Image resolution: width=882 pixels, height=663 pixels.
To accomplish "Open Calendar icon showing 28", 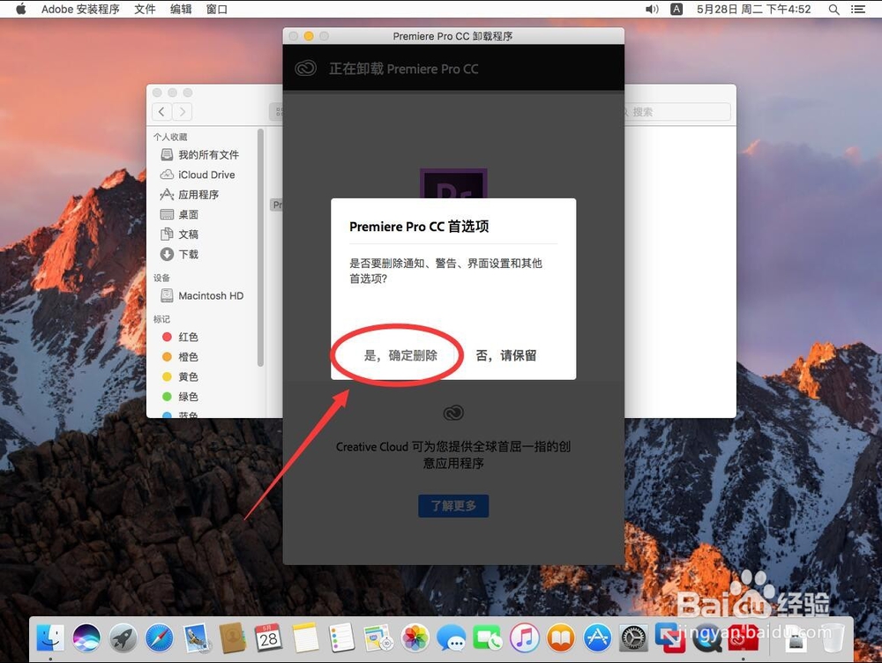I will coord(269,637).
